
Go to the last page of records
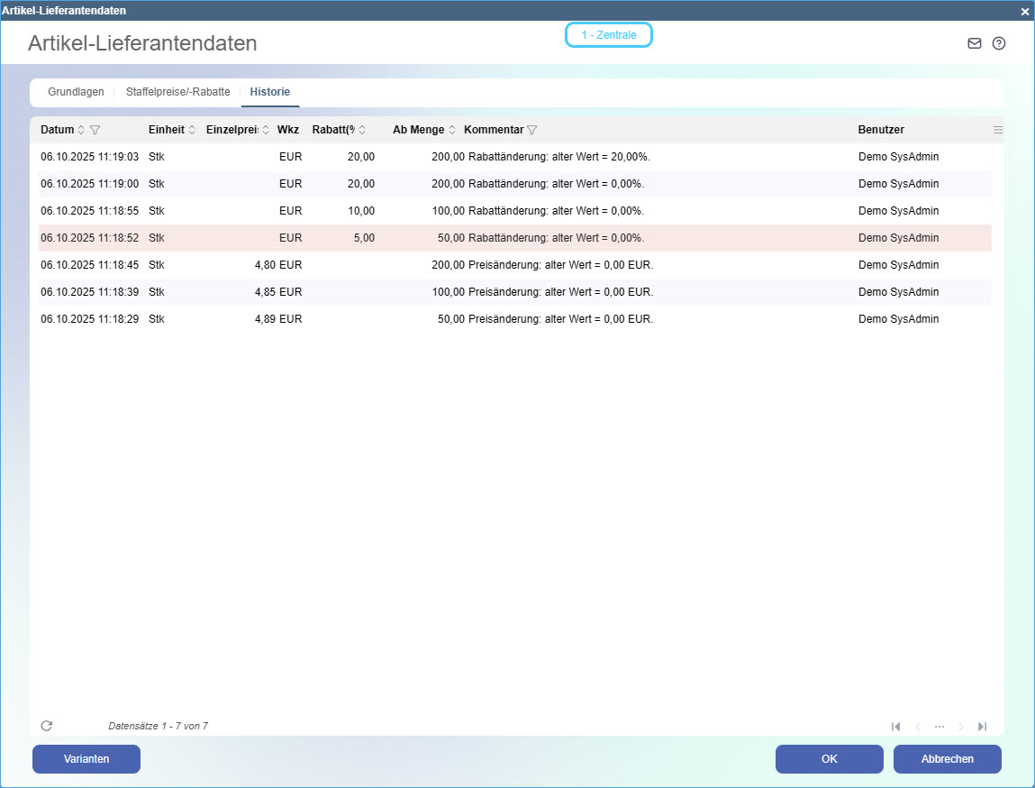982,727
